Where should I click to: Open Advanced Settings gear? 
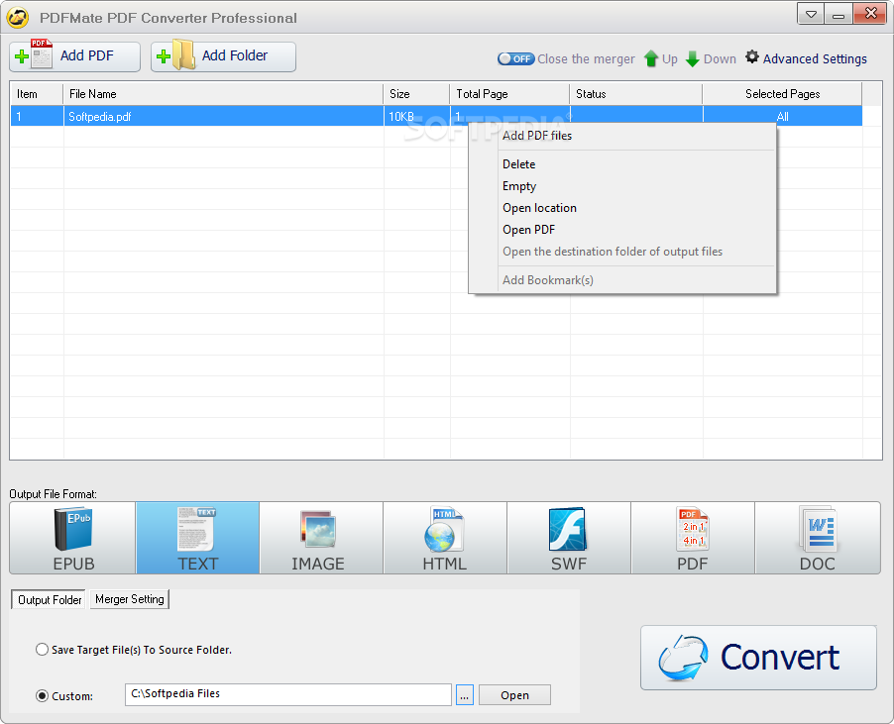coord(806,58)
